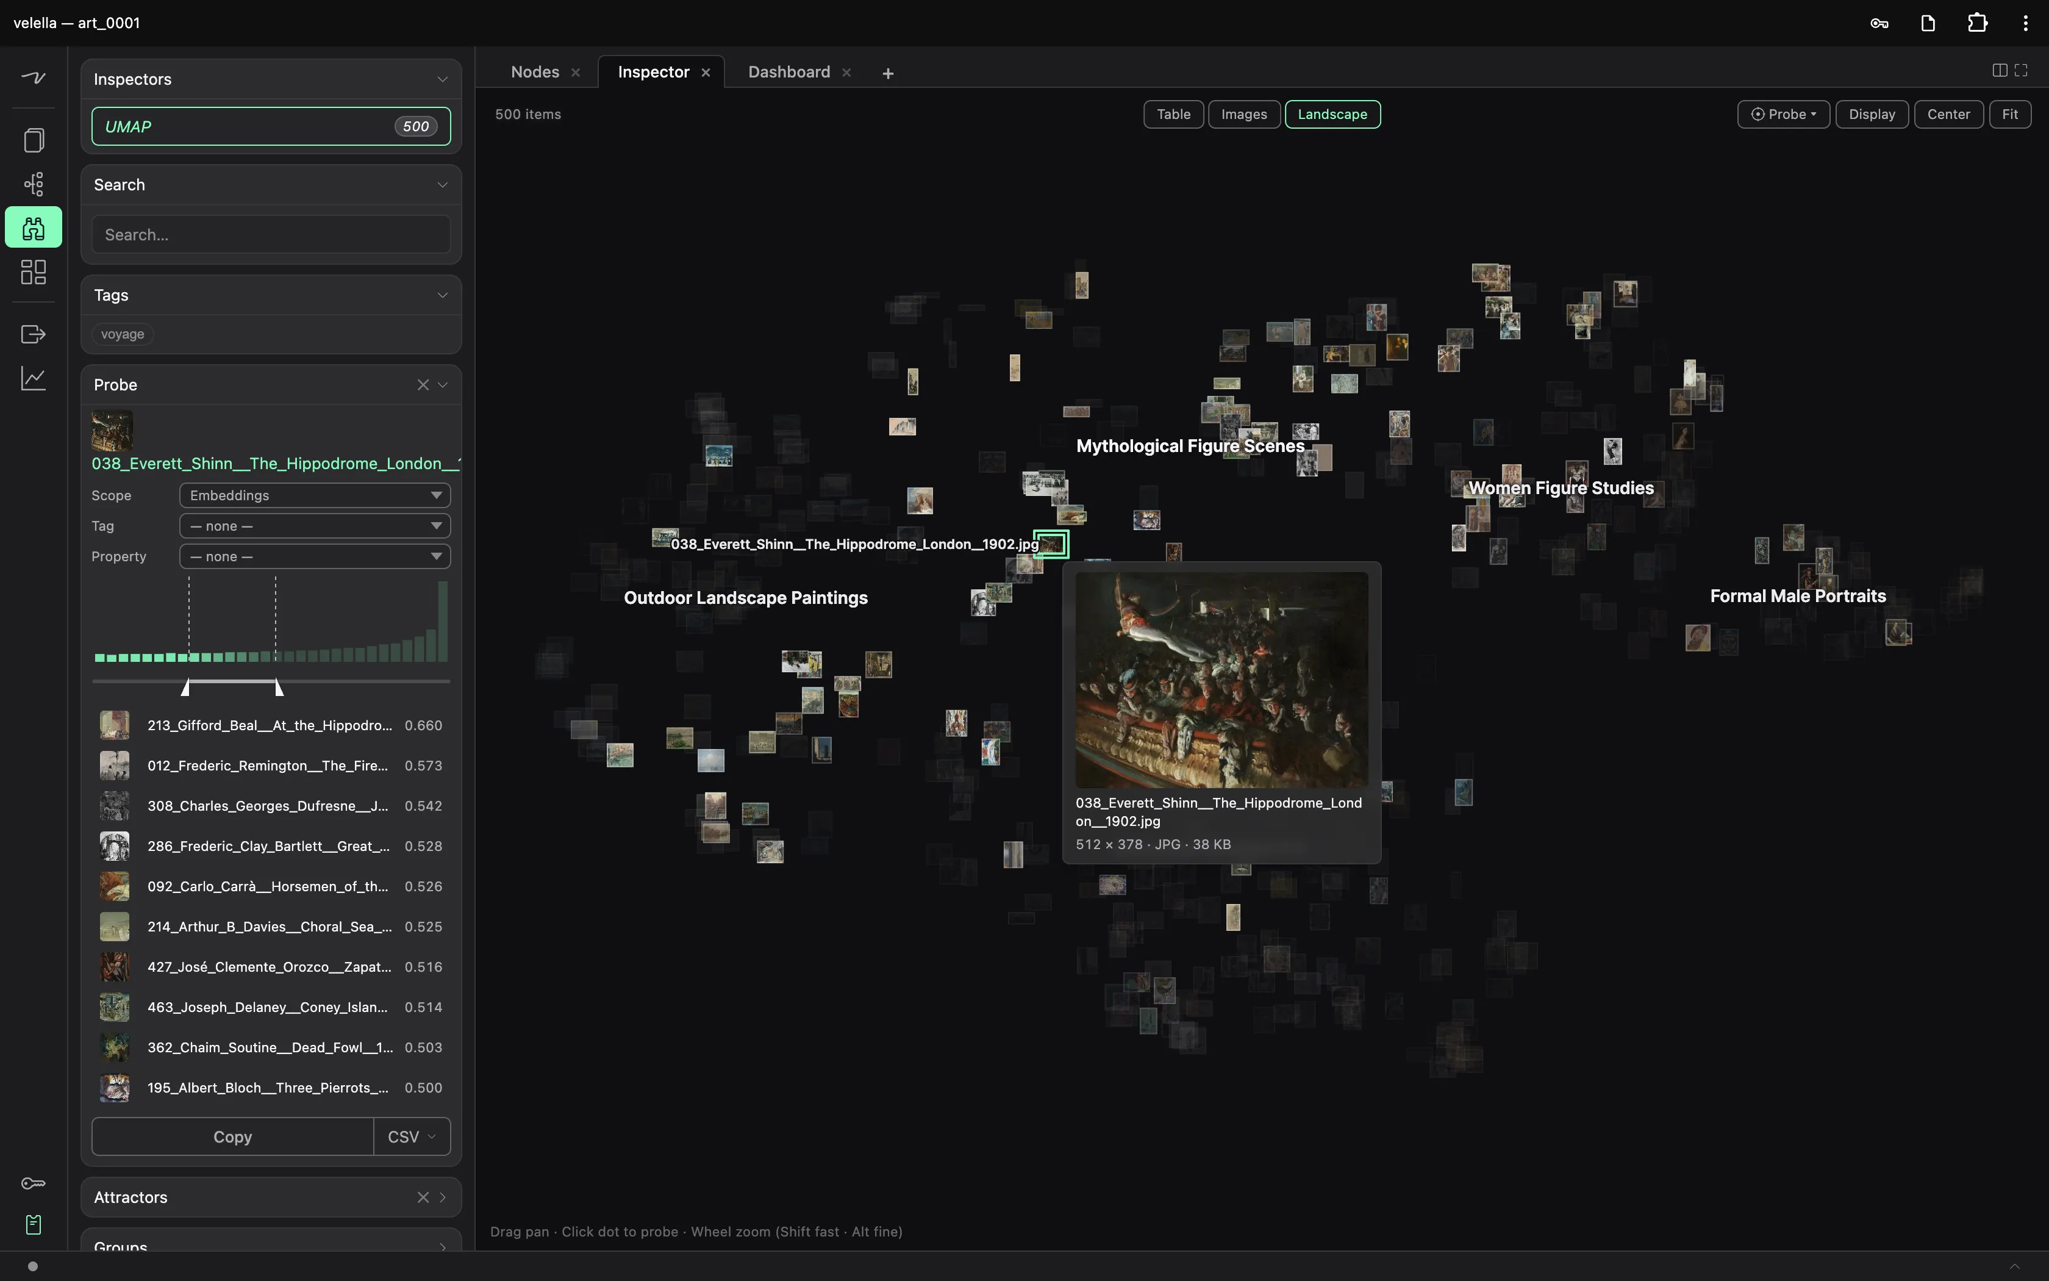Viewport: 2049px width, 1281px height.
Task: Collapse the Search panel
Action: (442, 185)
